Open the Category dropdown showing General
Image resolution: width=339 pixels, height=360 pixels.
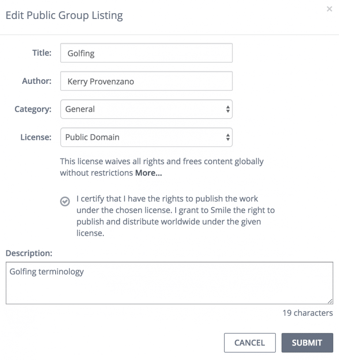146,109
